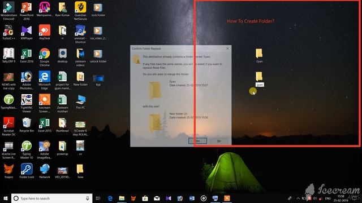Select Typing Master 10 desktop shortcut
362x203 pixels.
click(x=27, y=149)
